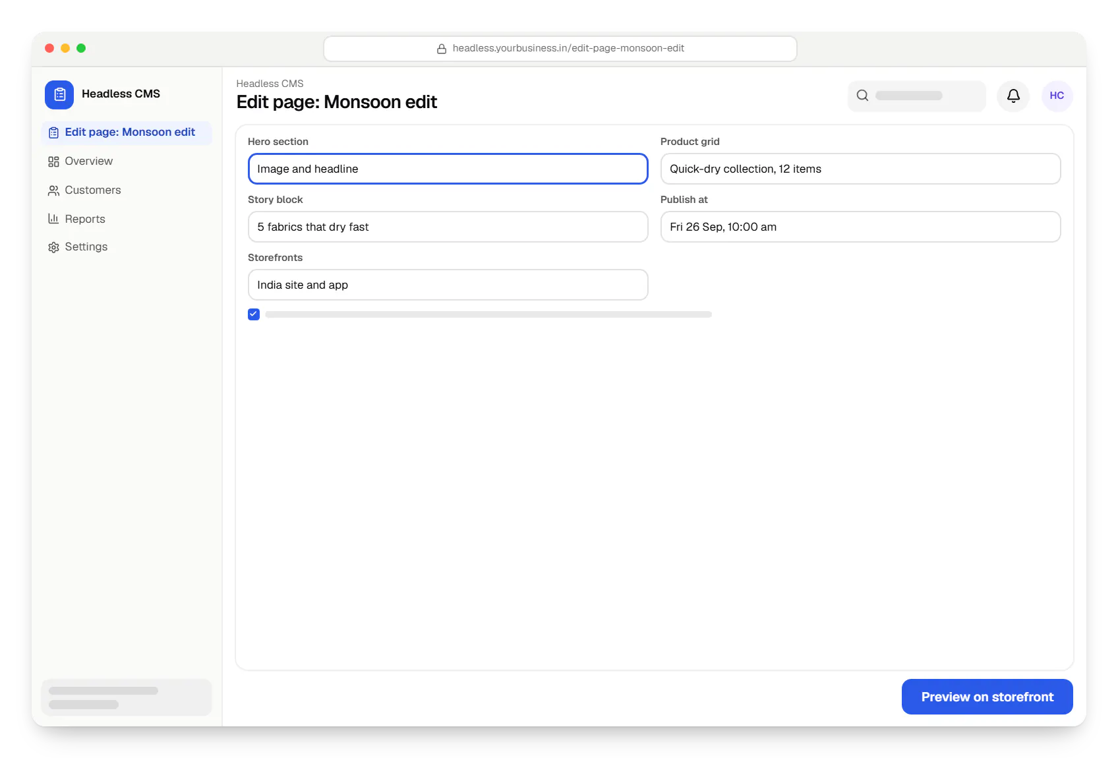Click the Preview on storefront button
The height and width of the screenshot is (758, 1118).
tap(987, 697)
